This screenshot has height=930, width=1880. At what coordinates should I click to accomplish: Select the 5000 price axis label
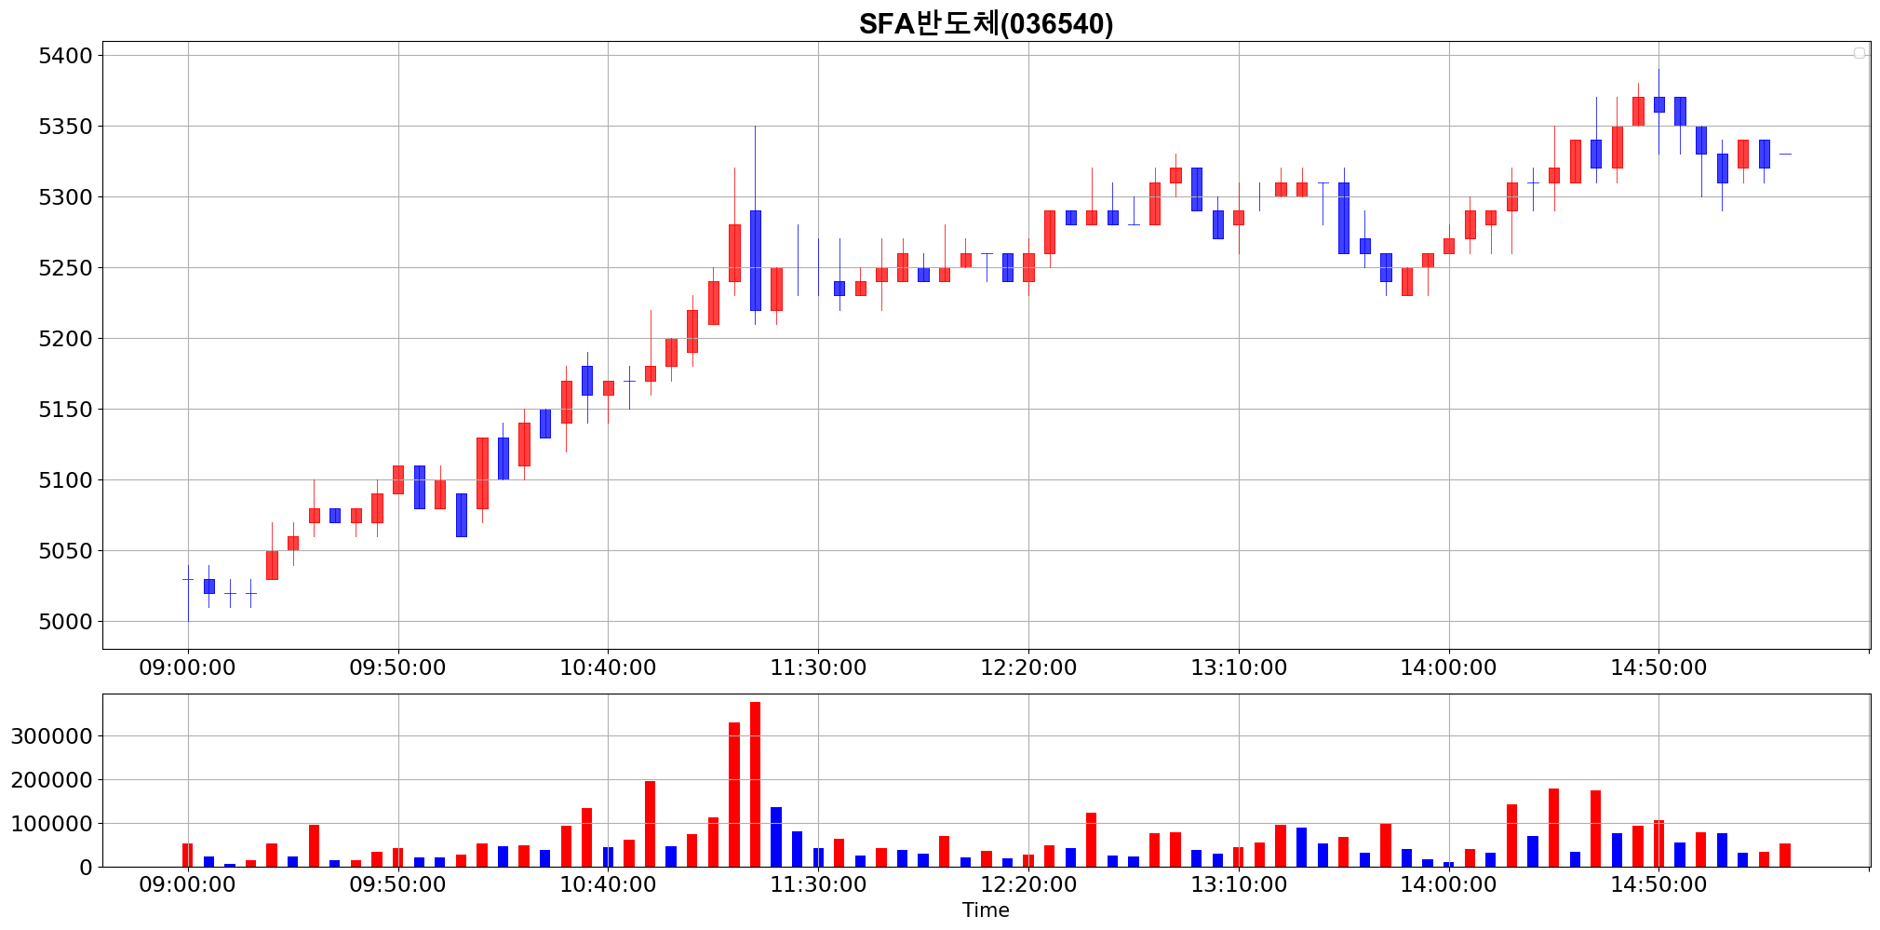pos(66,622)
